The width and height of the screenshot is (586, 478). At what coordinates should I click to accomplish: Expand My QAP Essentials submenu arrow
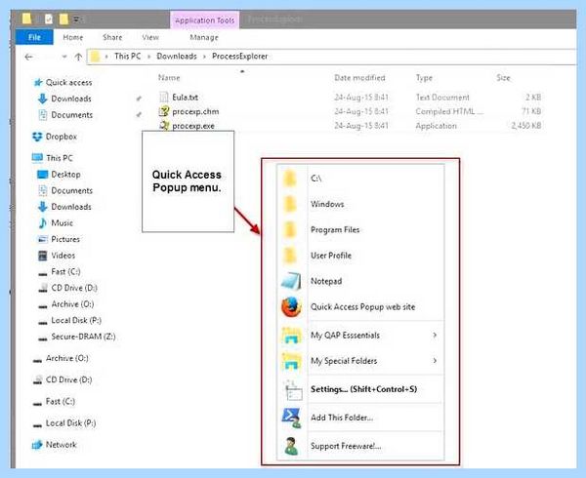coord(435,335)
